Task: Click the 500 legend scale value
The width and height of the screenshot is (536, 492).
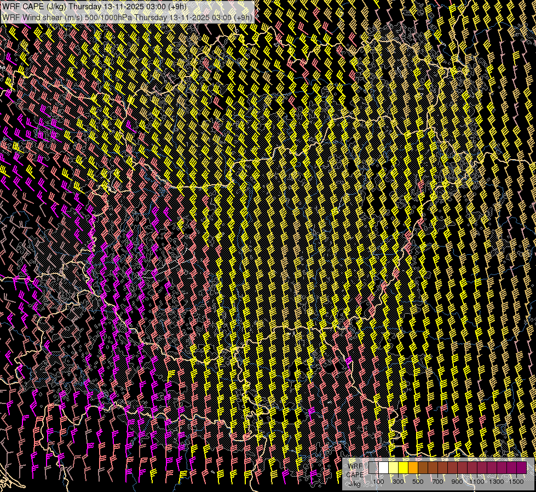Action: (418, 482)
